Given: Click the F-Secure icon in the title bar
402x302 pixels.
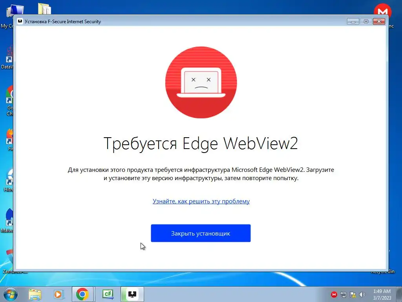Looking at the screenshot, I should [20, 21].
